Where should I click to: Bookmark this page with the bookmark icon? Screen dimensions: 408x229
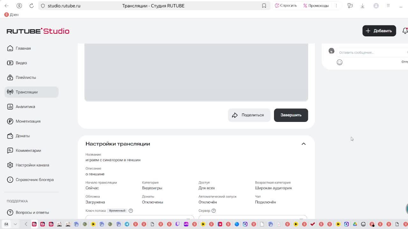[x=264, y=6]
